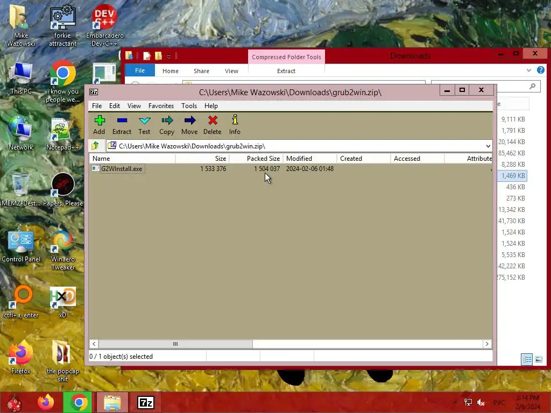The width and height of the screenshot is (551, 413).
Task: Open the Favorites menu in 7-Zip
Action: (x=161, y=106)
